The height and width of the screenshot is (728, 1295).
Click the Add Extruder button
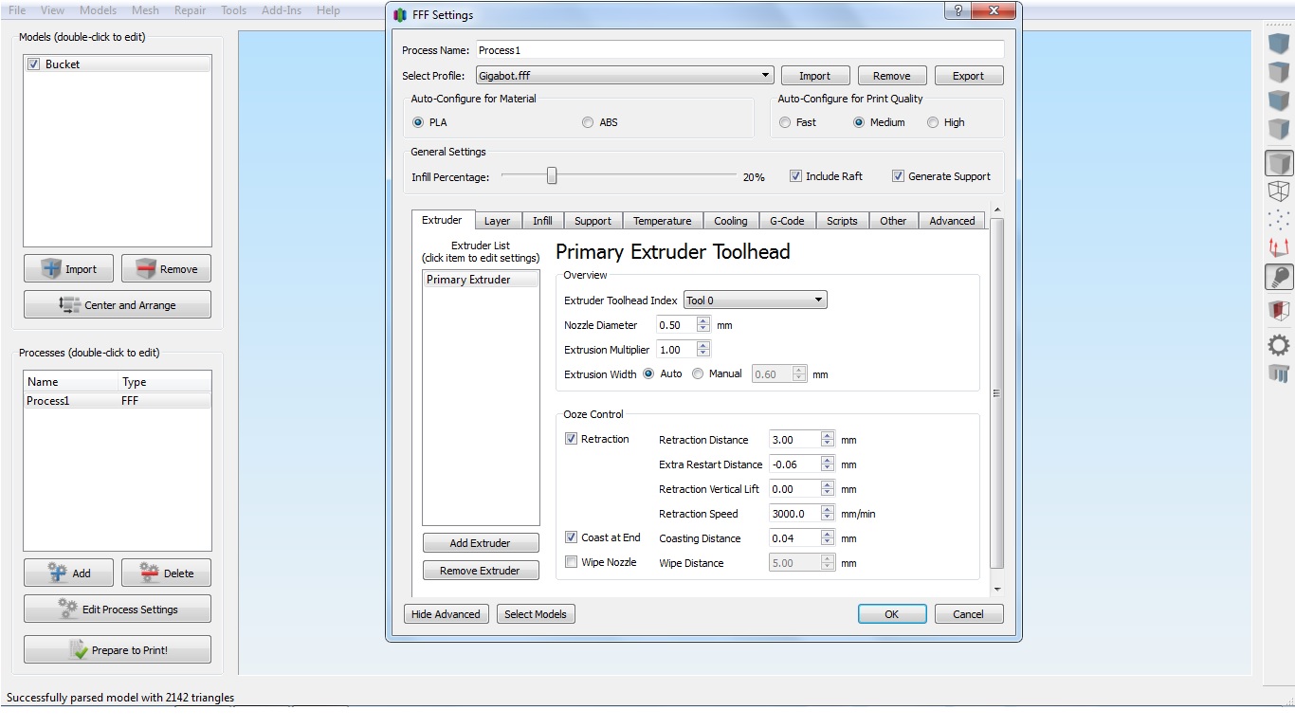[480, 543]
